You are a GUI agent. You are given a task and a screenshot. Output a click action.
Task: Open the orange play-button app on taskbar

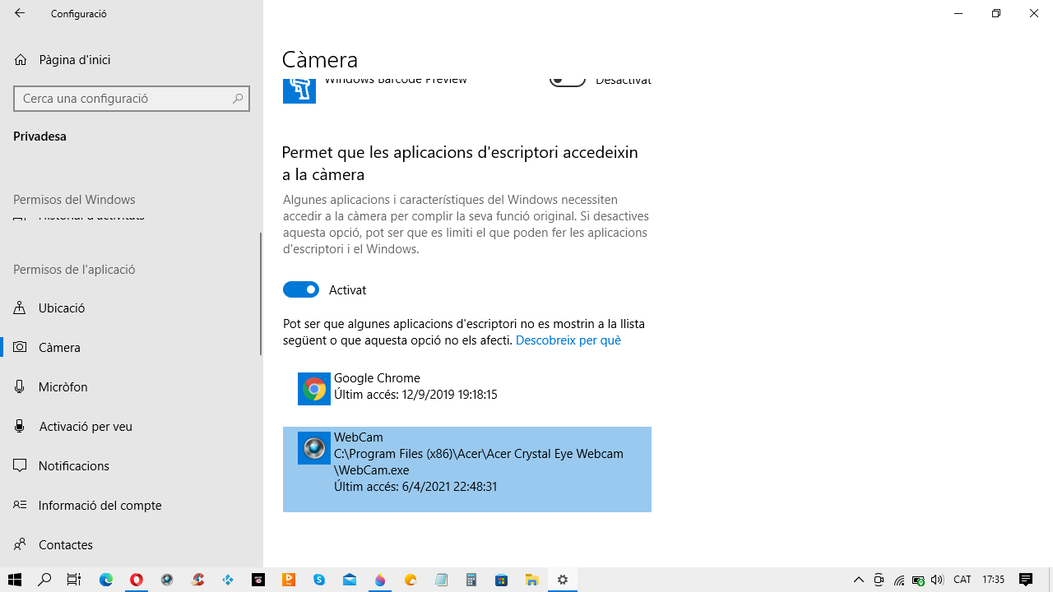289,580
